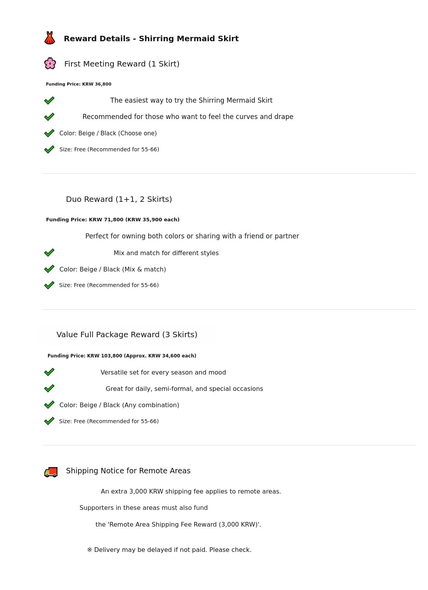The image size is (428, 590).
Task: Click checkmark beside 'Color: Beige / Black (Any combination)'
Action: [x=49, y=405]
